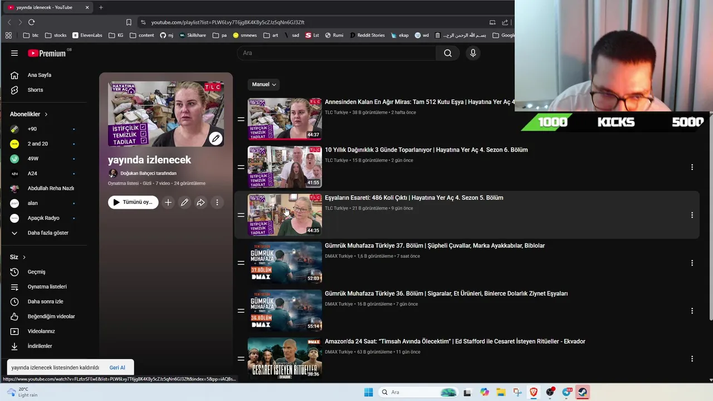Reload the page in the browser

[31, 22]
